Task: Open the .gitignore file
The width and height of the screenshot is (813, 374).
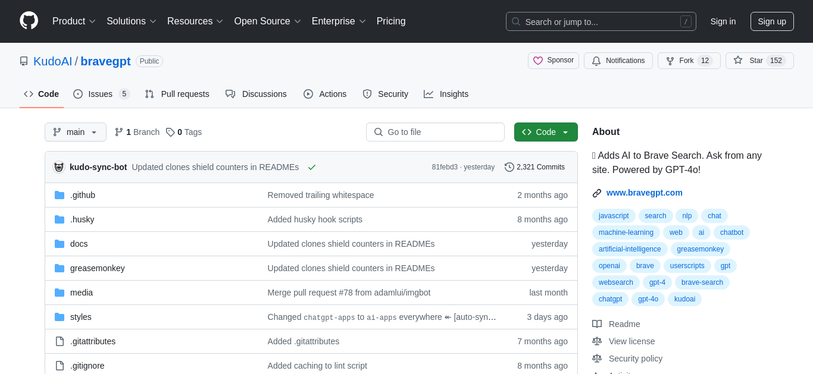Action: point(87,366)
